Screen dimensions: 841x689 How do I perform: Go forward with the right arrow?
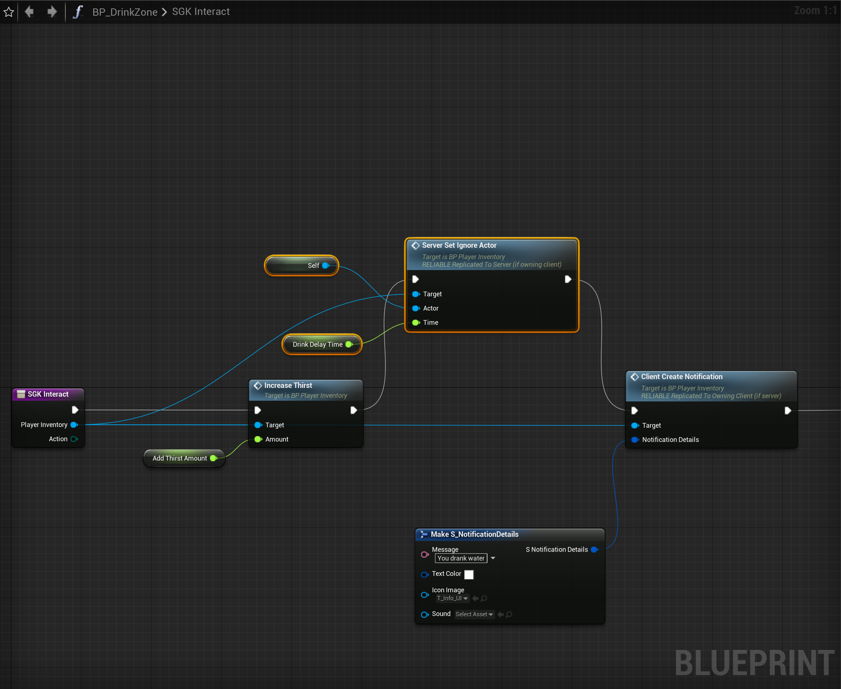[x=51, y=12]
